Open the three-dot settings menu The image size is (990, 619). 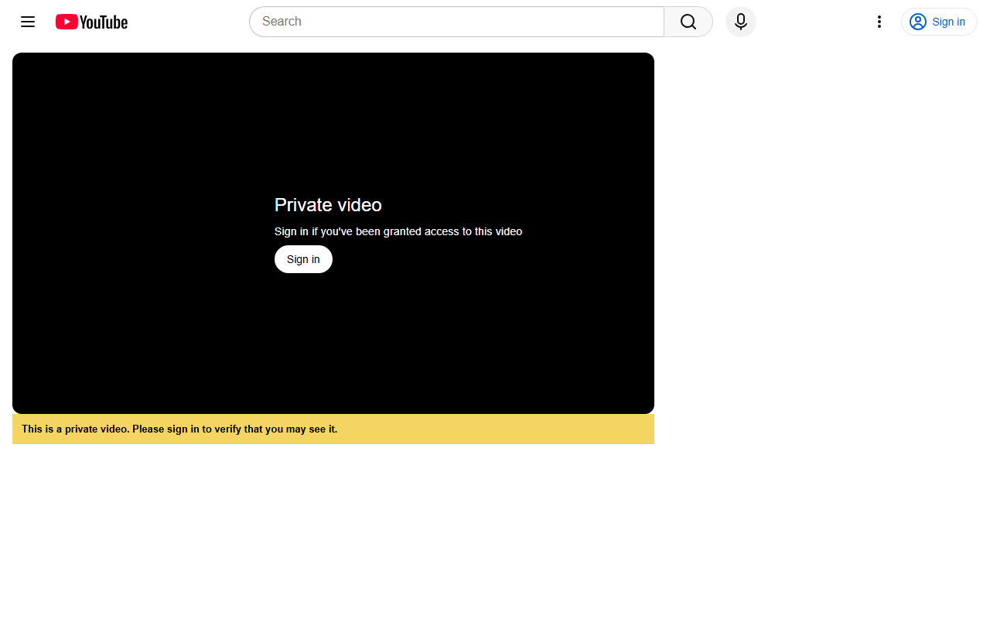tap(879, 22)
